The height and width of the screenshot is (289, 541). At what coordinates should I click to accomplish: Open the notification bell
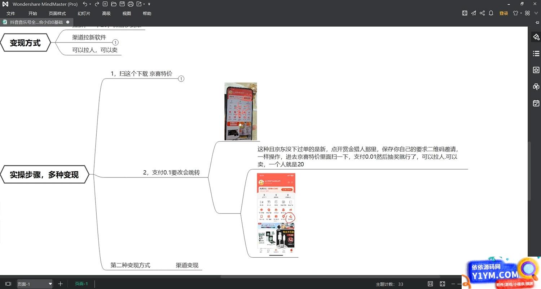pyautogui.click(x=491, y=13)
